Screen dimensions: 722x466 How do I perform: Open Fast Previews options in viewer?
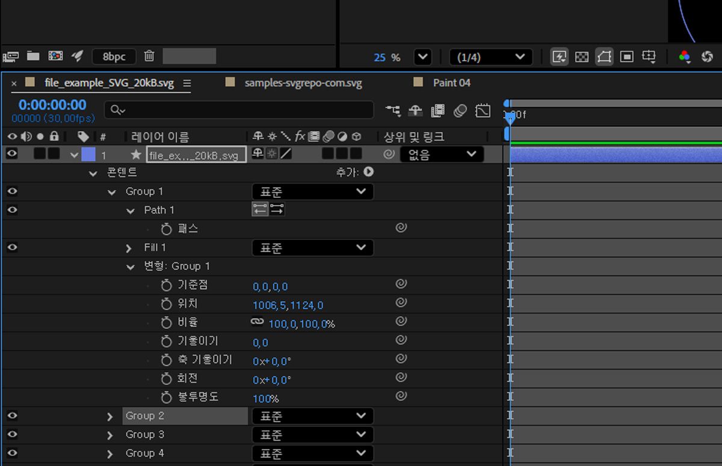[559, 57]
